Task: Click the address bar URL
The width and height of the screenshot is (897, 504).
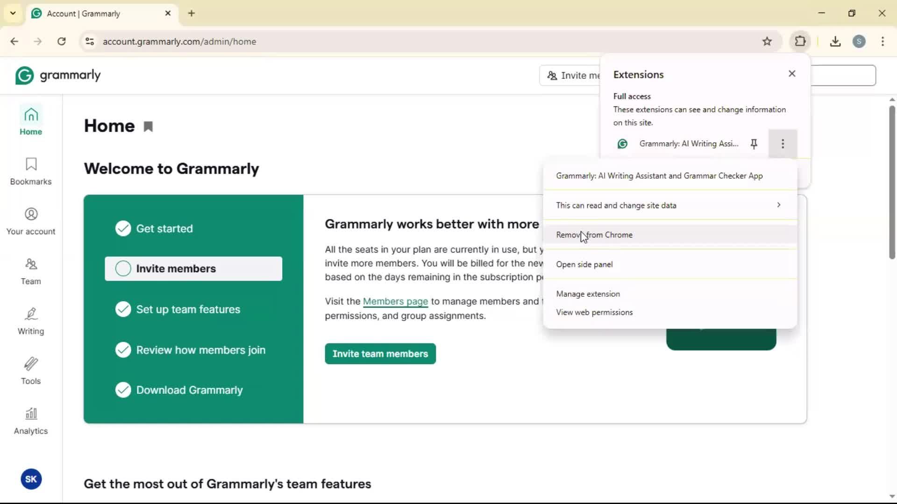Action: [179, 42]
